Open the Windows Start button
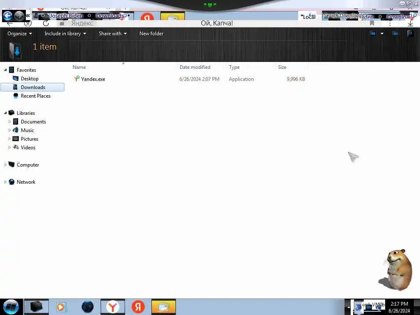Viewport: 420px width, 315px height. [x=11, y=307]
